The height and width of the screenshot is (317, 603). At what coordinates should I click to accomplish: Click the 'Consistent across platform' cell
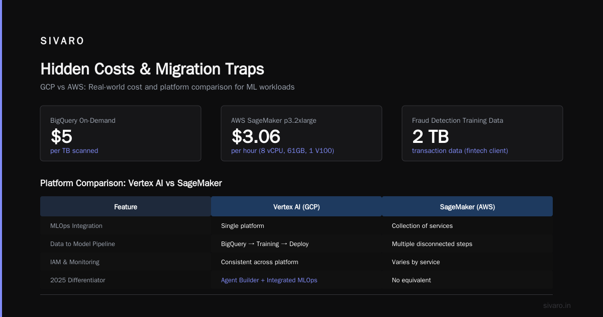click(260, 262)
